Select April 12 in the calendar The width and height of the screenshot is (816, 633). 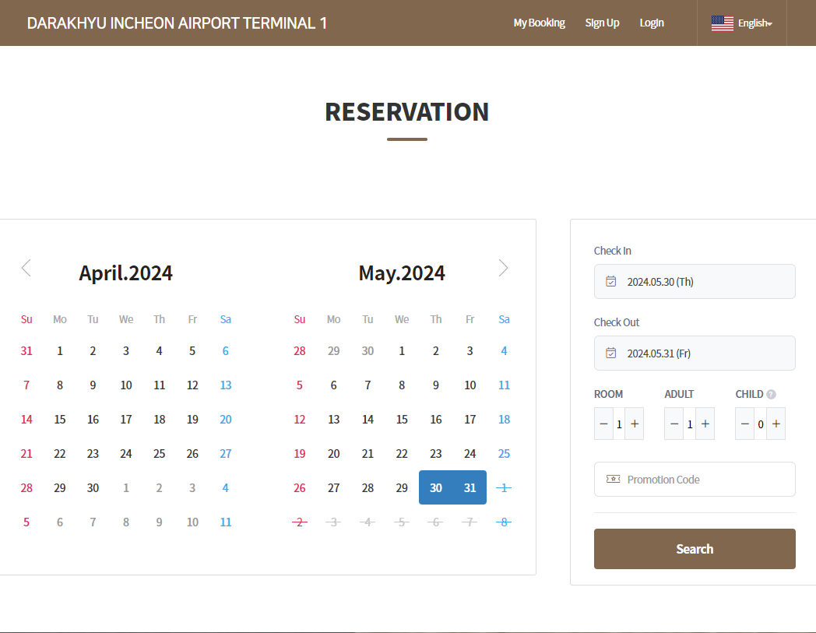pyautogui.click(x=192, y=385)
